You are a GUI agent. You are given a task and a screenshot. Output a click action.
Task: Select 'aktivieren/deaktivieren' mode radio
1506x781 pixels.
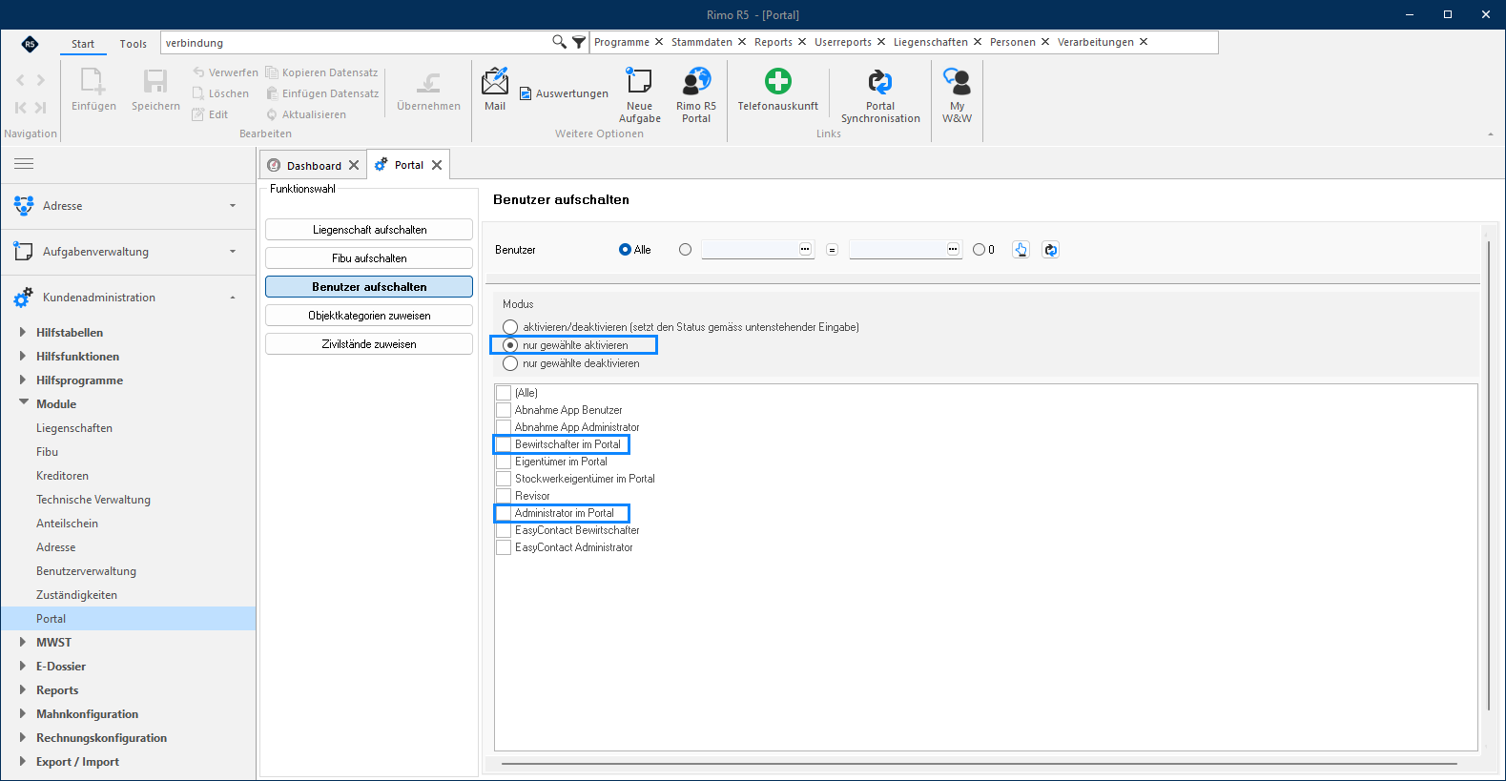tap(510, 327)
